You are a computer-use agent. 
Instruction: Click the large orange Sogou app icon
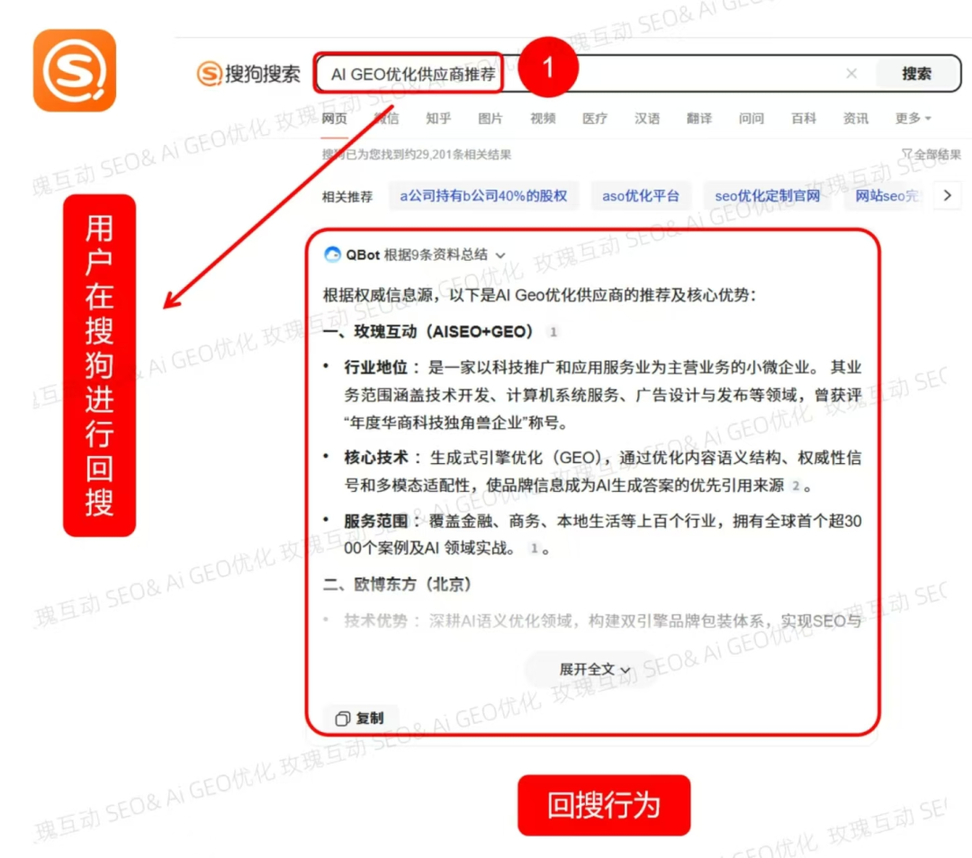coord(75,71)
